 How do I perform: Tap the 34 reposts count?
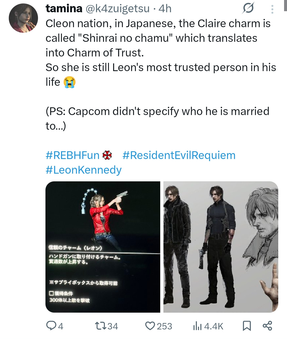click(113, 326)
